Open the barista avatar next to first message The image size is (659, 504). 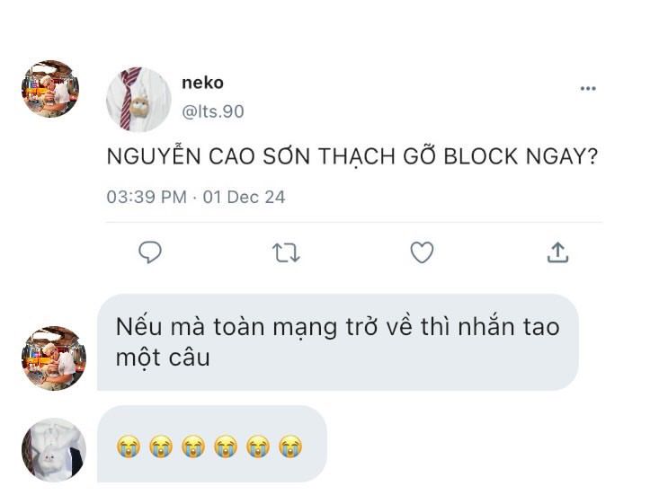[x=54, y=358]
